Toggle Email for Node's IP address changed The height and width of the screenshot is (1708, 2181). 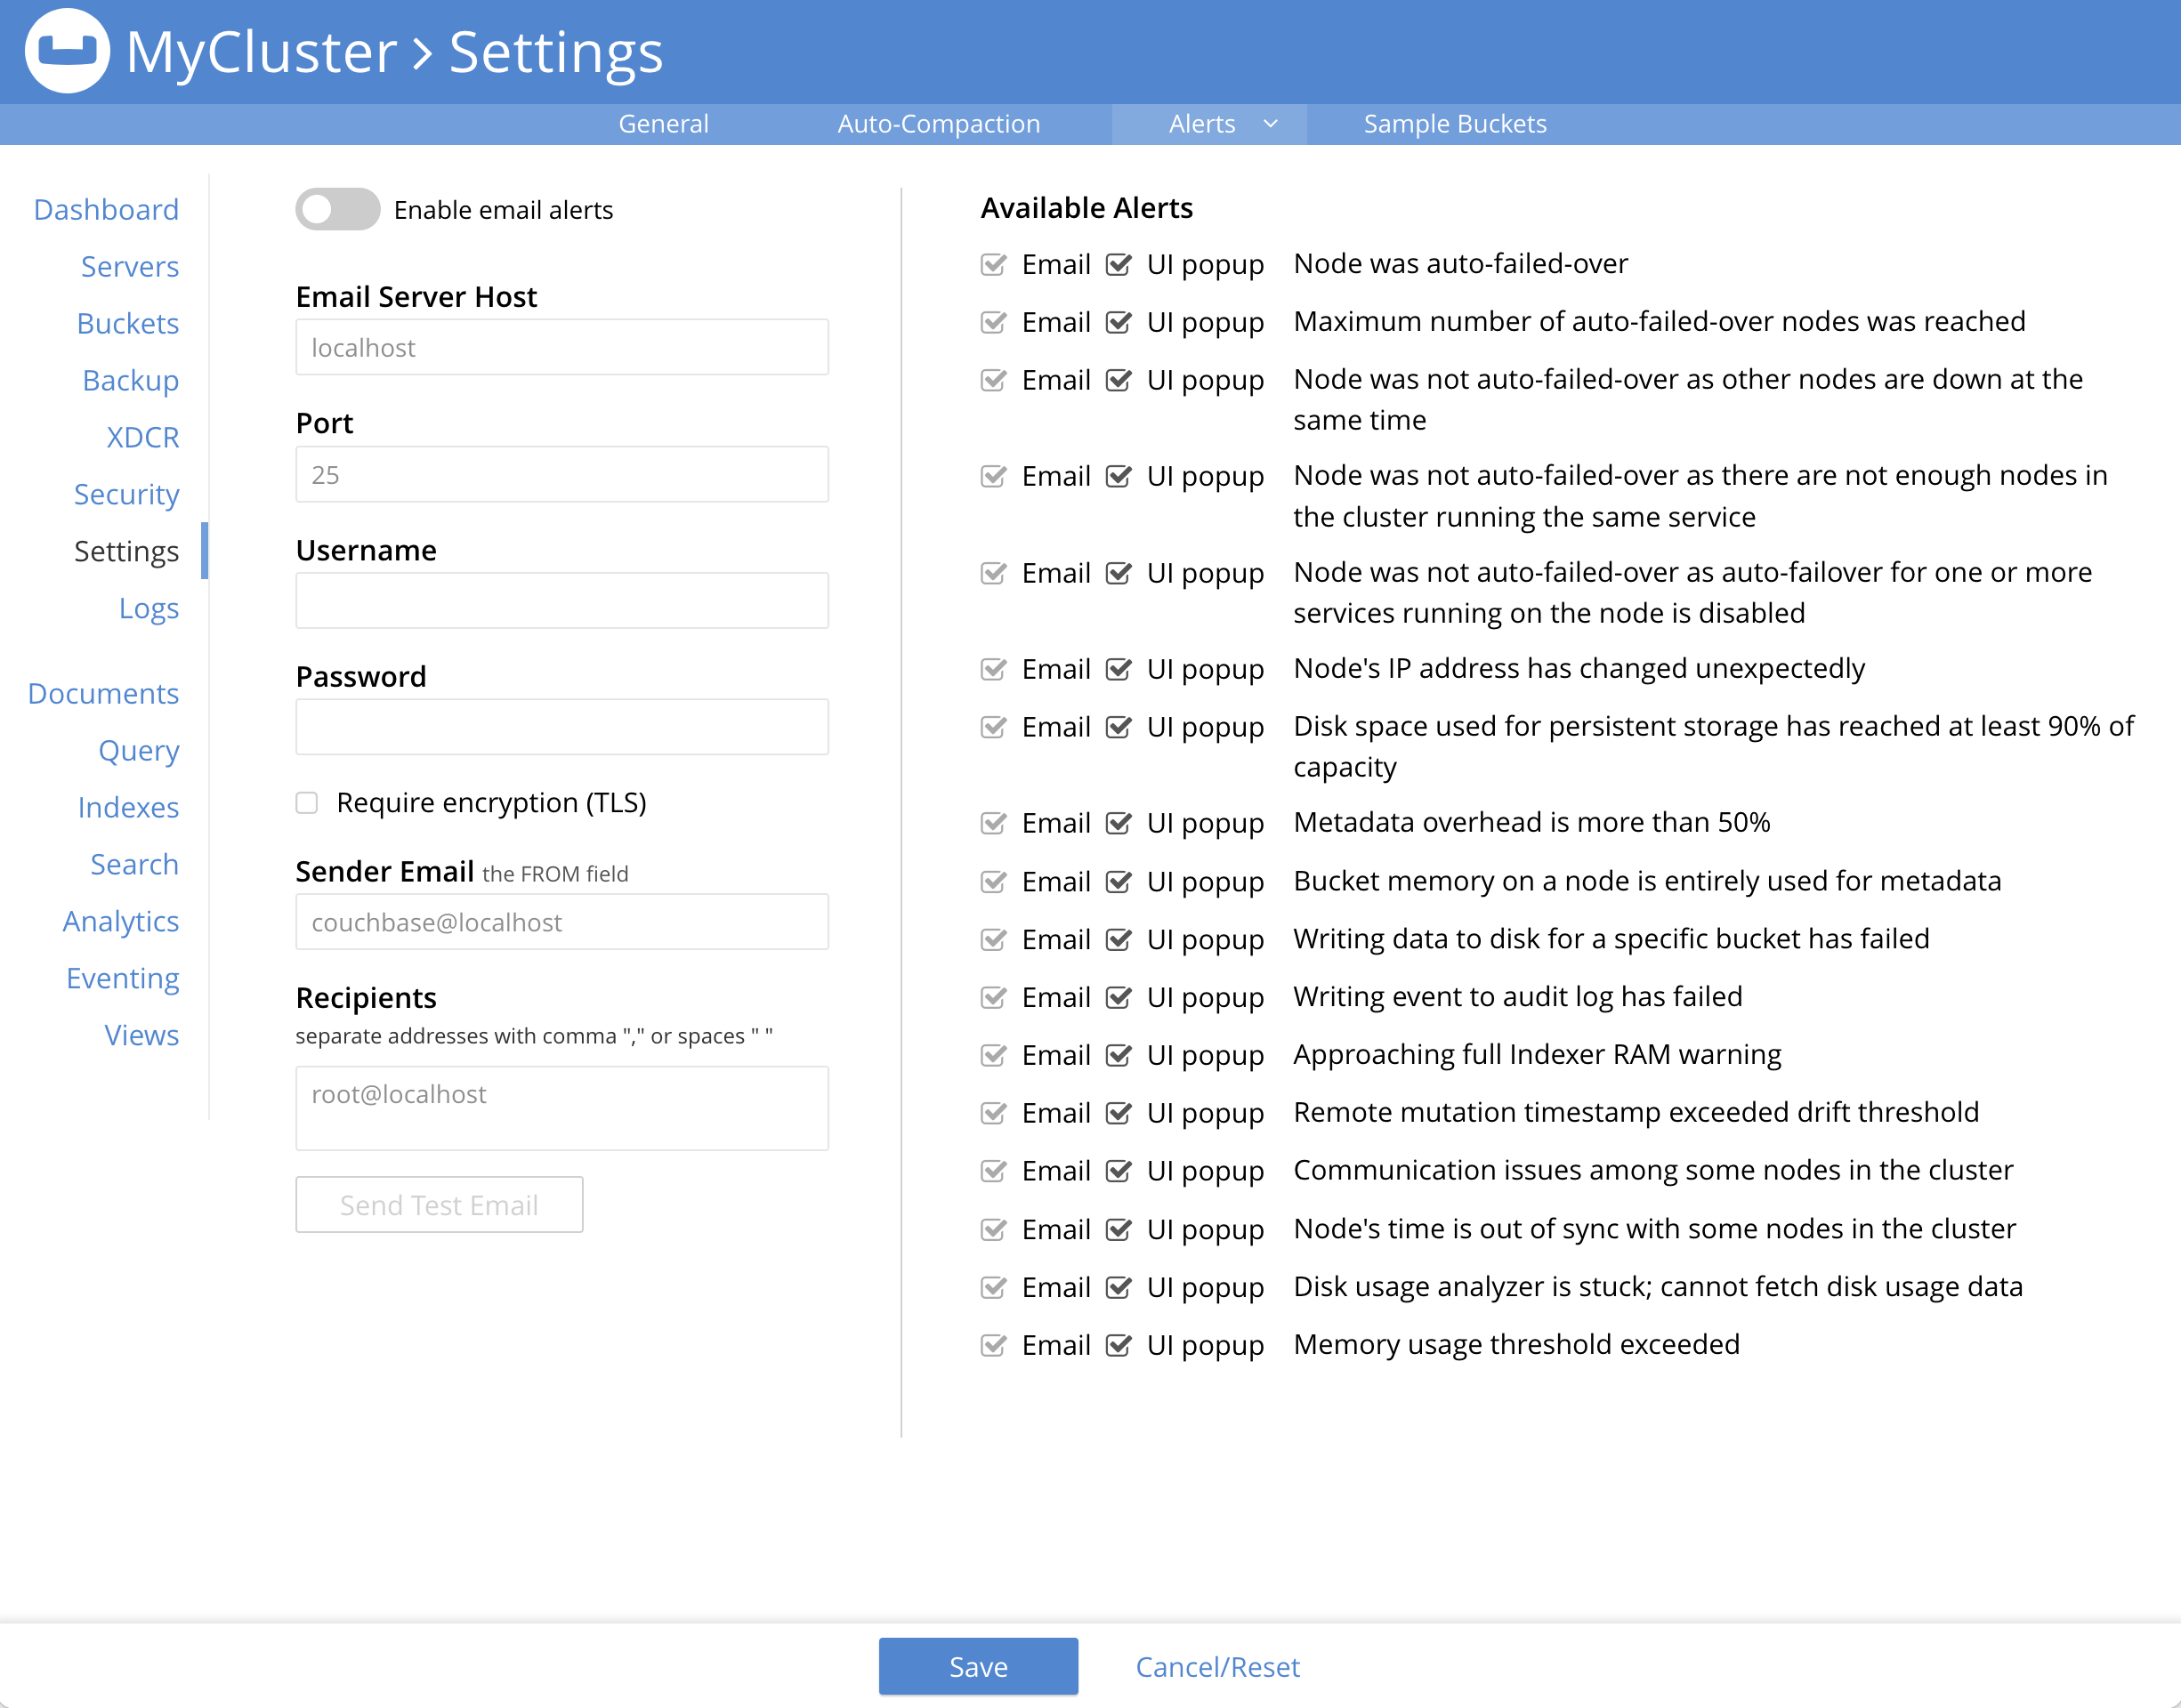[994, 670]
